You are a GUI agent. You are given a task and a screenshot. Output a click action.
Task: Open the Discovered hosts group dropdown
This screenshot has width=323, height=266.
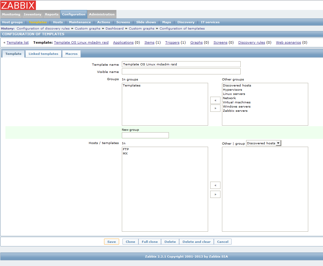pyautogui.click(x=264, y=143)
